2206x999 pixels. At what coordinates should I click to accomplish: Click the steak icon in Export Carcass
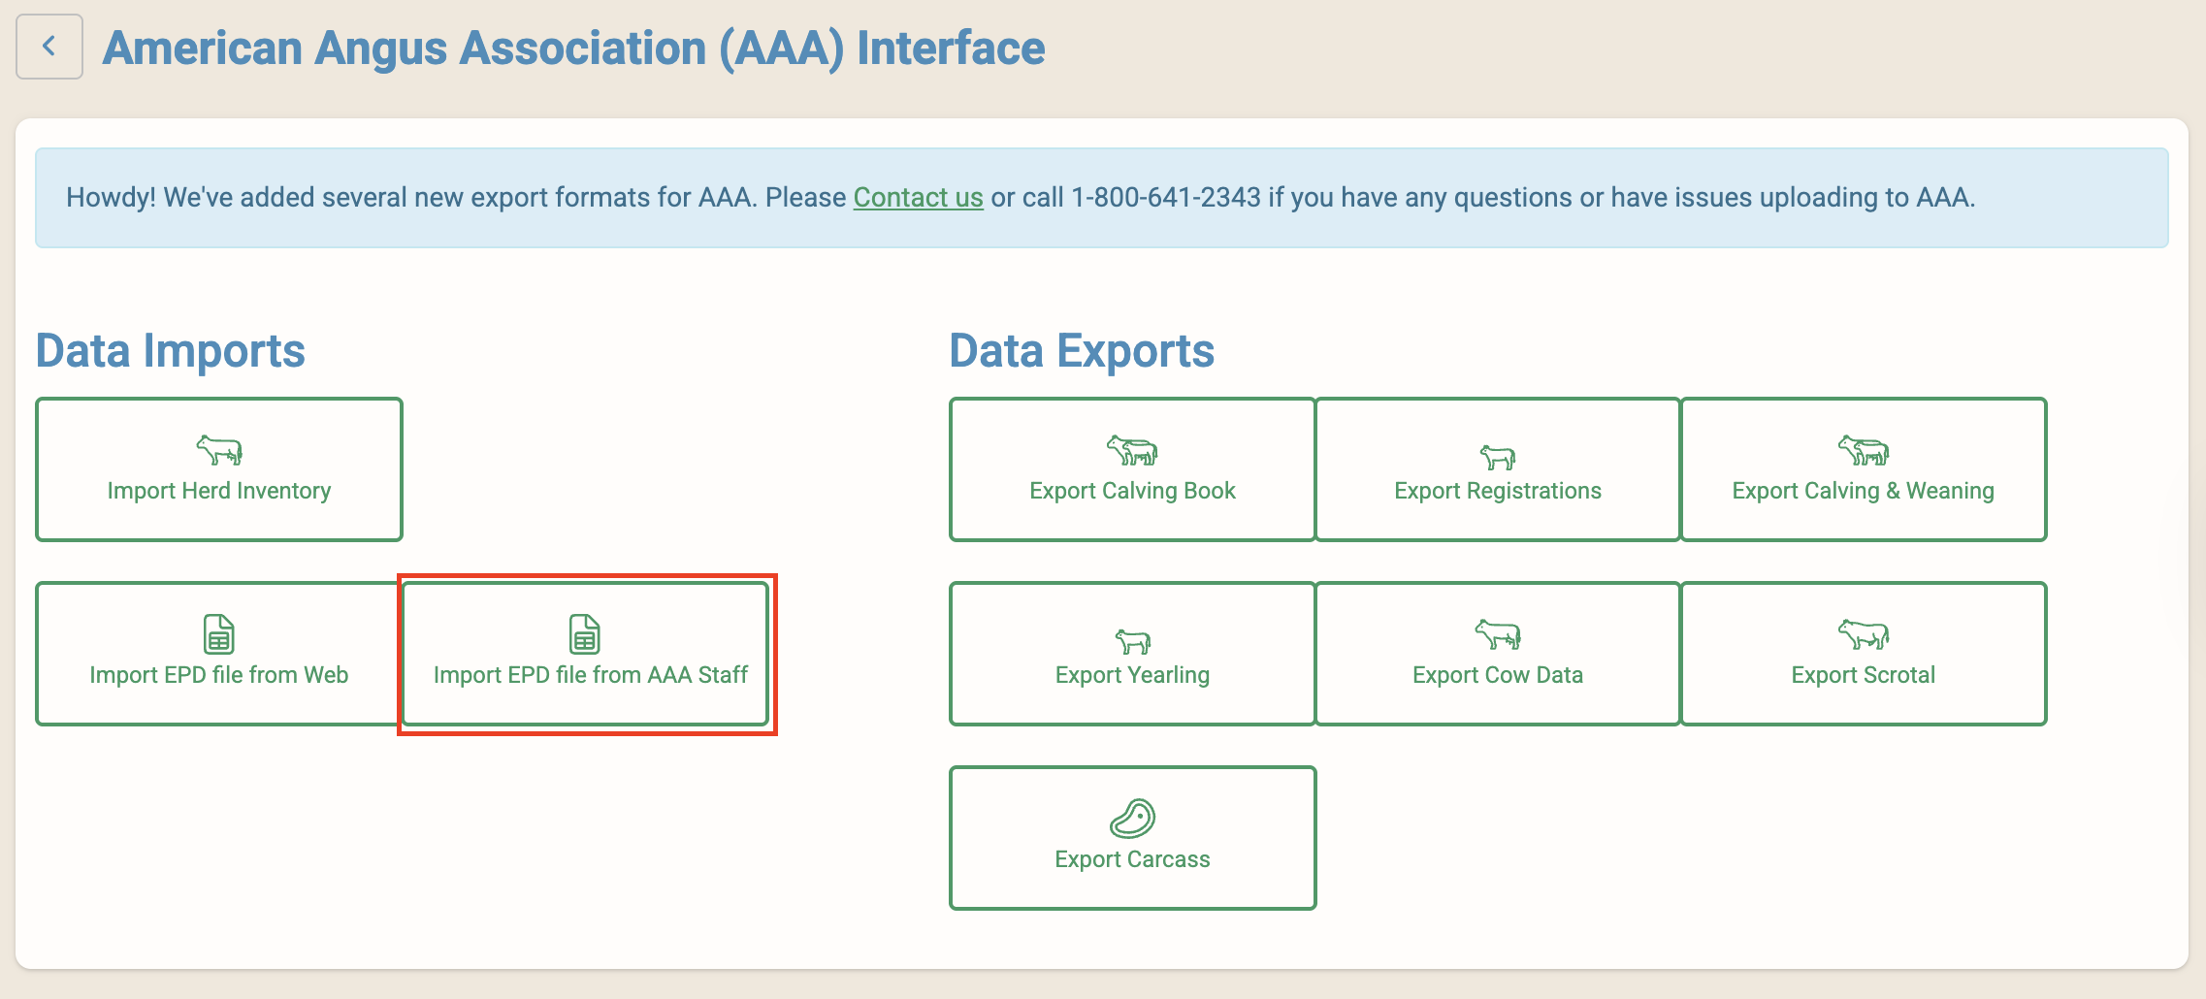click(1132, 819)
